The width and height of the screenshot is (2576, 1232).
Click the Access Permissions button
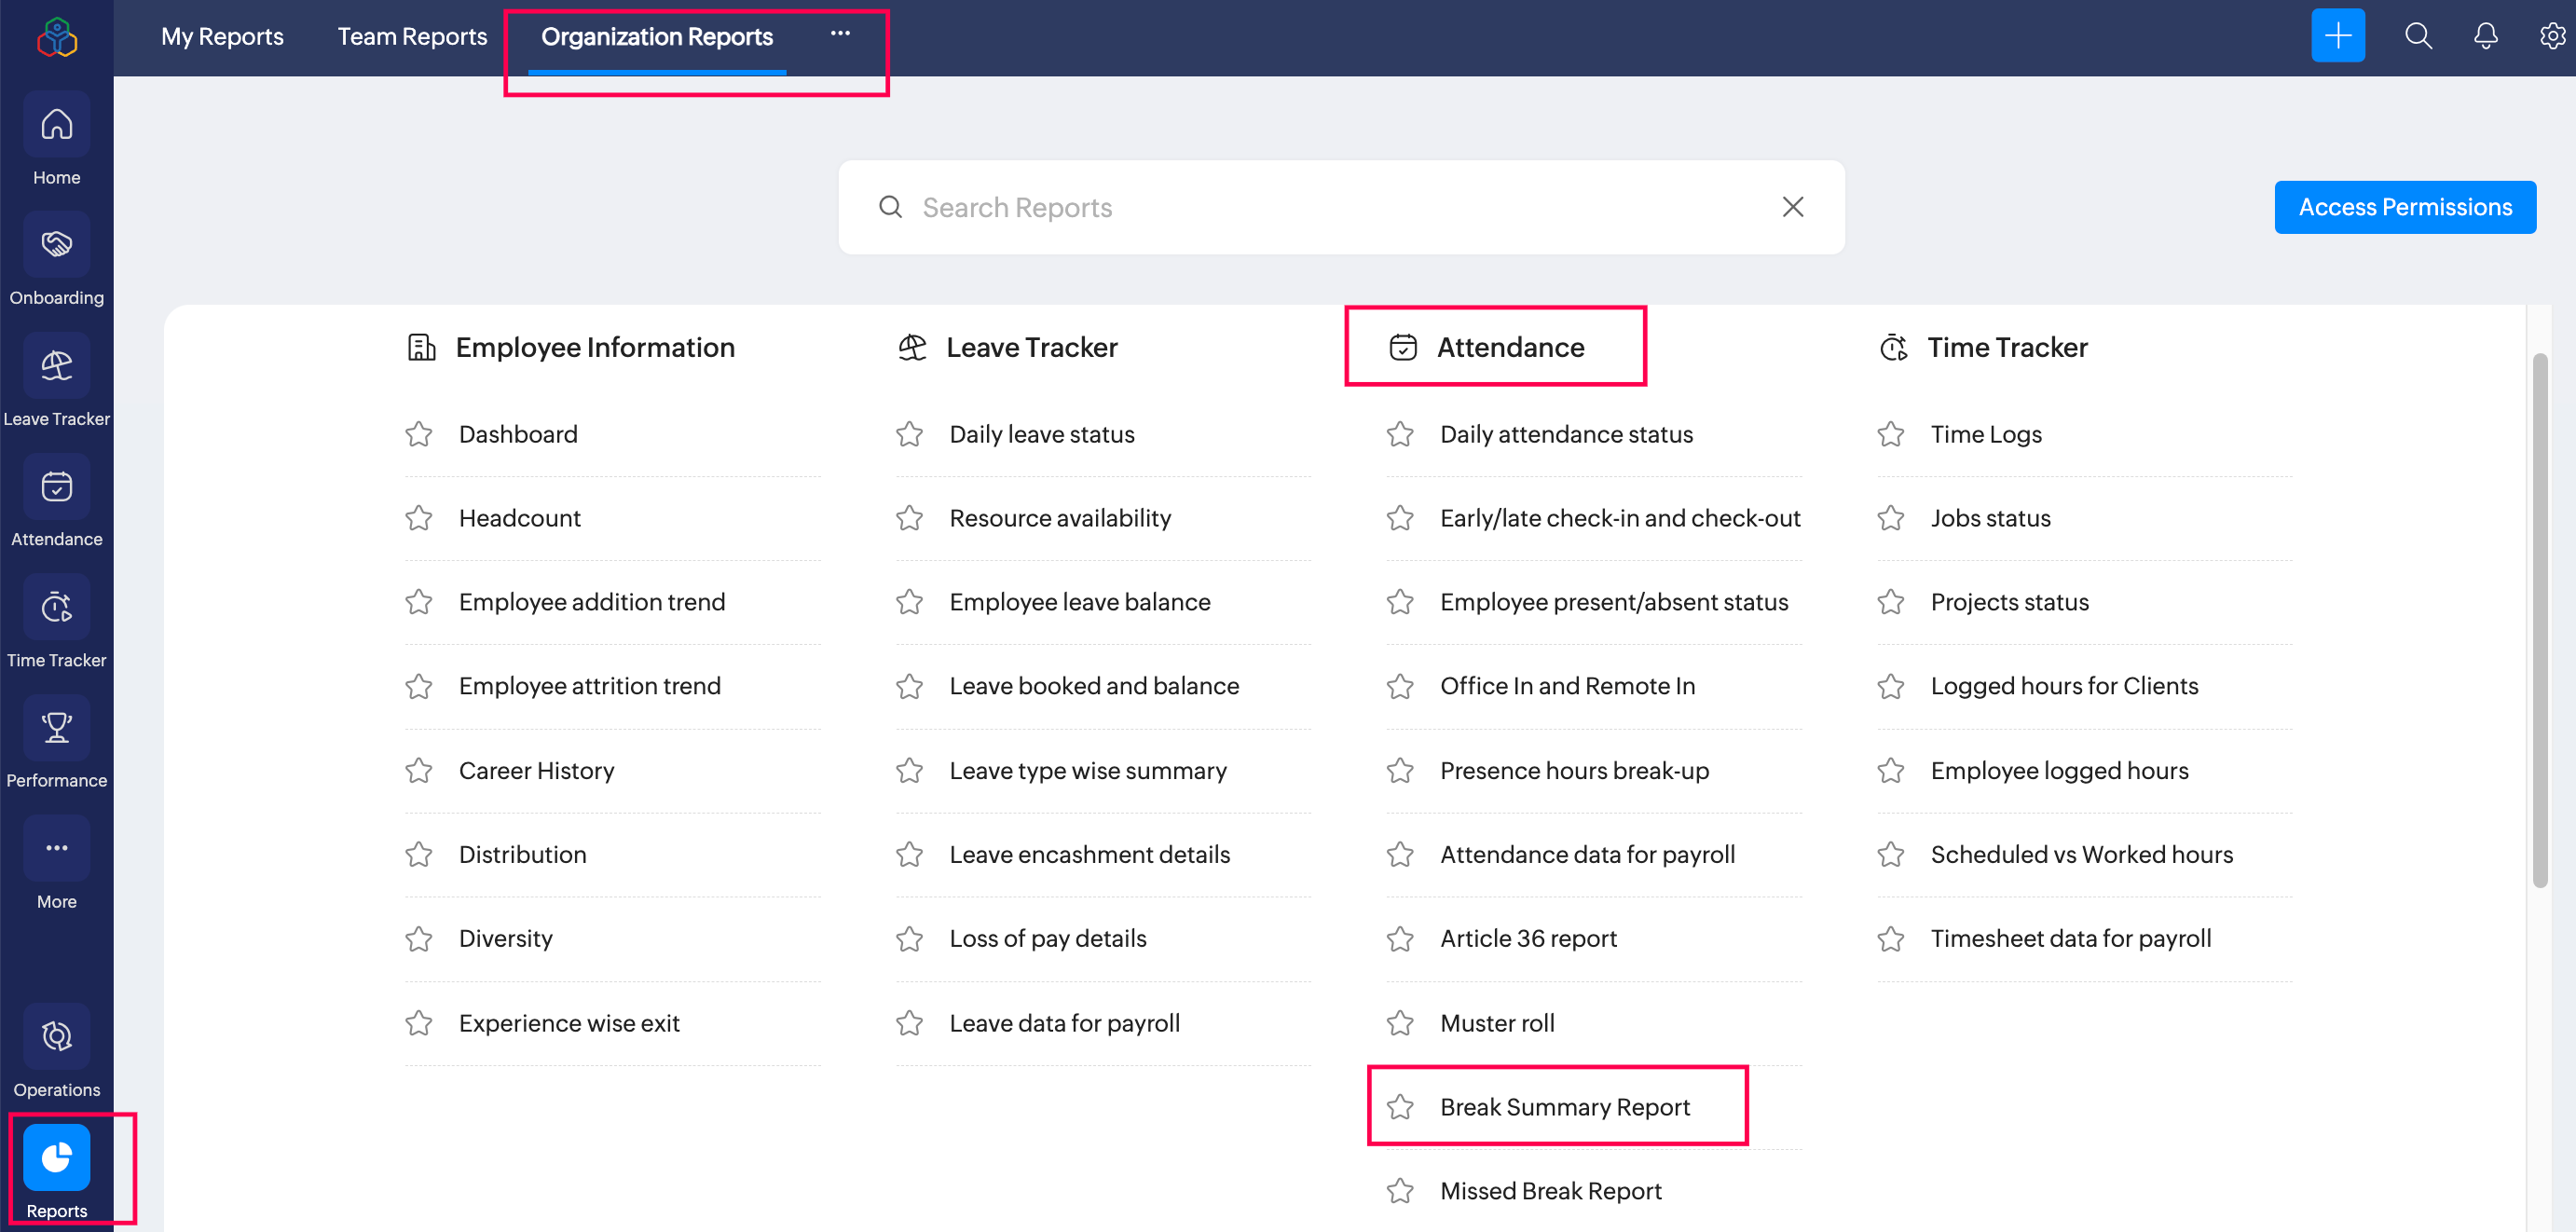pyautogui.click(x=2404, y=207)
